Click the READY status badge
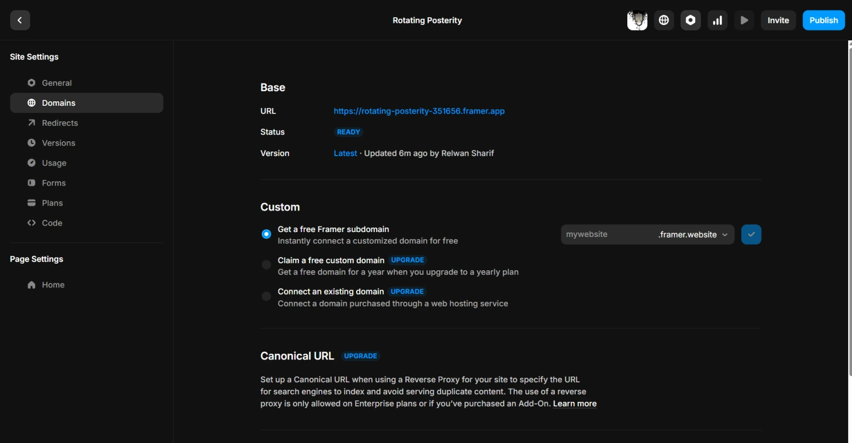Screen dimensions: 852x443 (x=348, y=132)
